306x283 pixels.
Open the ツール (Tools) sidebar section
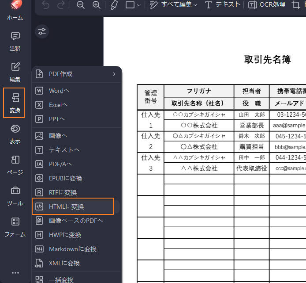tap(15, 196)
